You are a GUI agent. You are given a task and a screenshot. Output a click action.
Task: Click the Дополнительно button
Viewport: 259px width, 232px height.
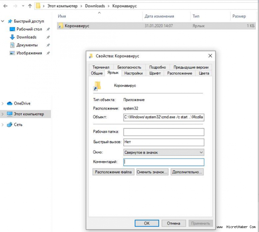click(187, 172)
